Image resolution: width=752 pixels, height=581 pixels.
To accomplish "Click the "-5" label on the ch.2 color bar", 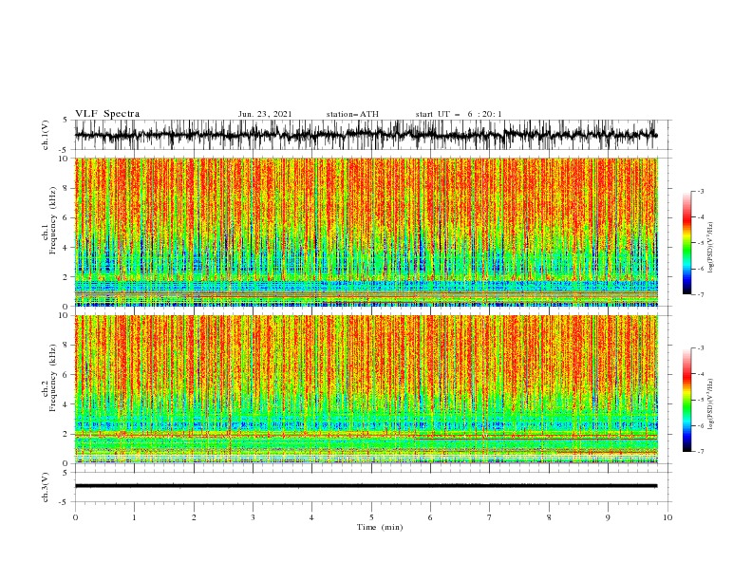I will [x=701, y=400].
